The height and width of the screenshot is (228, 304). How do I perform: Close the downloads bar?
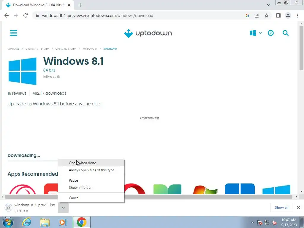click(299, 208)
